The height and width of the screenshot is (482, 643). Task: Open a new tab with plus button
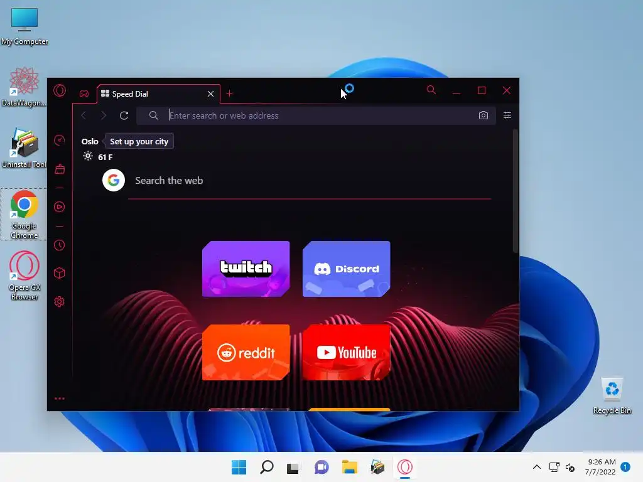[230, 94]
